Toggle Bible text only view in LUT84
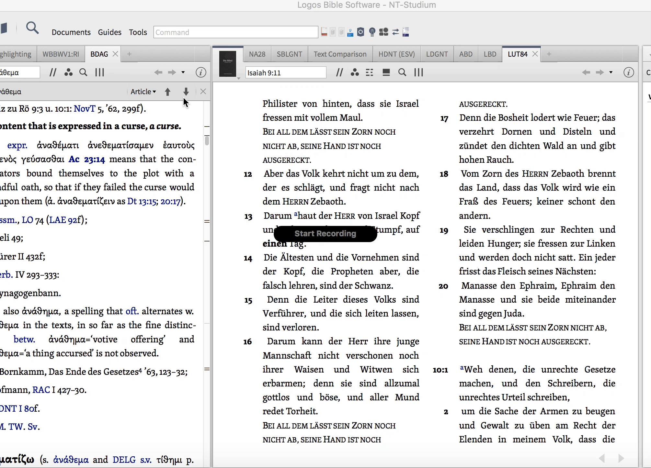Screen dimensions: 651x468 click(x=370, y=72)
